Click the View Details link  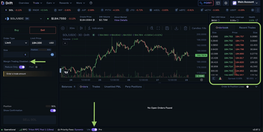click(121, 20)
